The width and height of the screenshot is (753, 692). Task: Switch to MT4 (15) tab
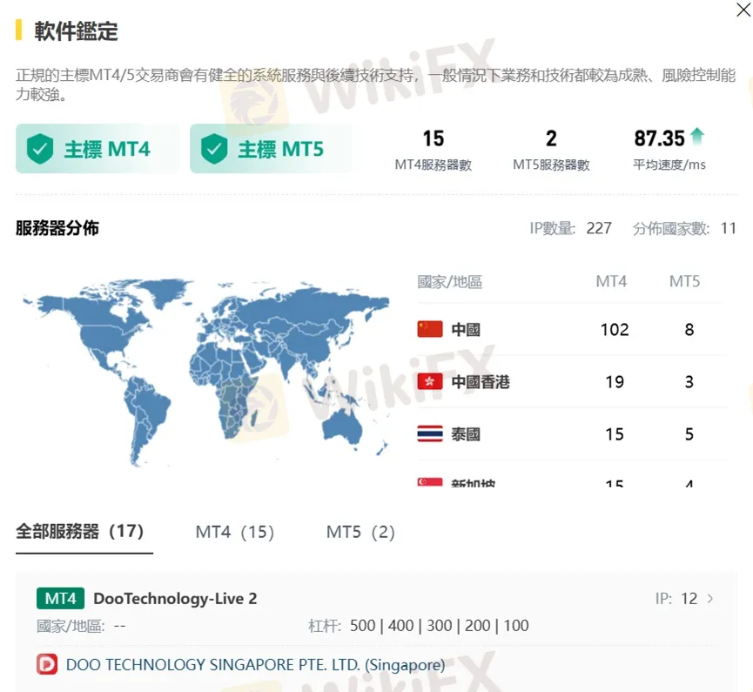(x=235, y=532)
